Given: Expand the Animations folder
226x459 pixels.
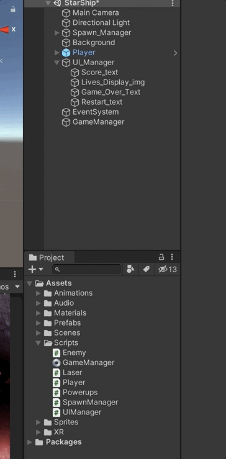Looking at the screenshot, I should tap(38, 293).
